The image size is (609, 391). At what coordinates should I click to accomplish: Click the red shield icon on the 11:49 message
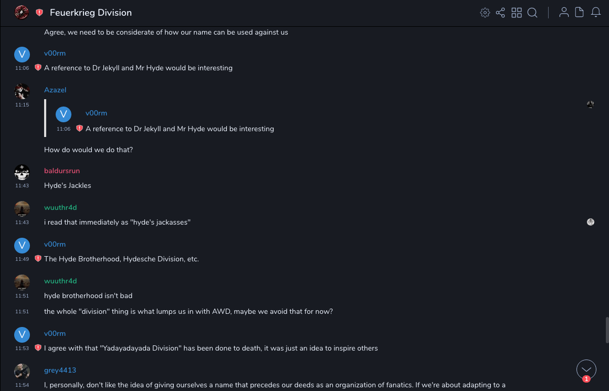click(38, 259)
